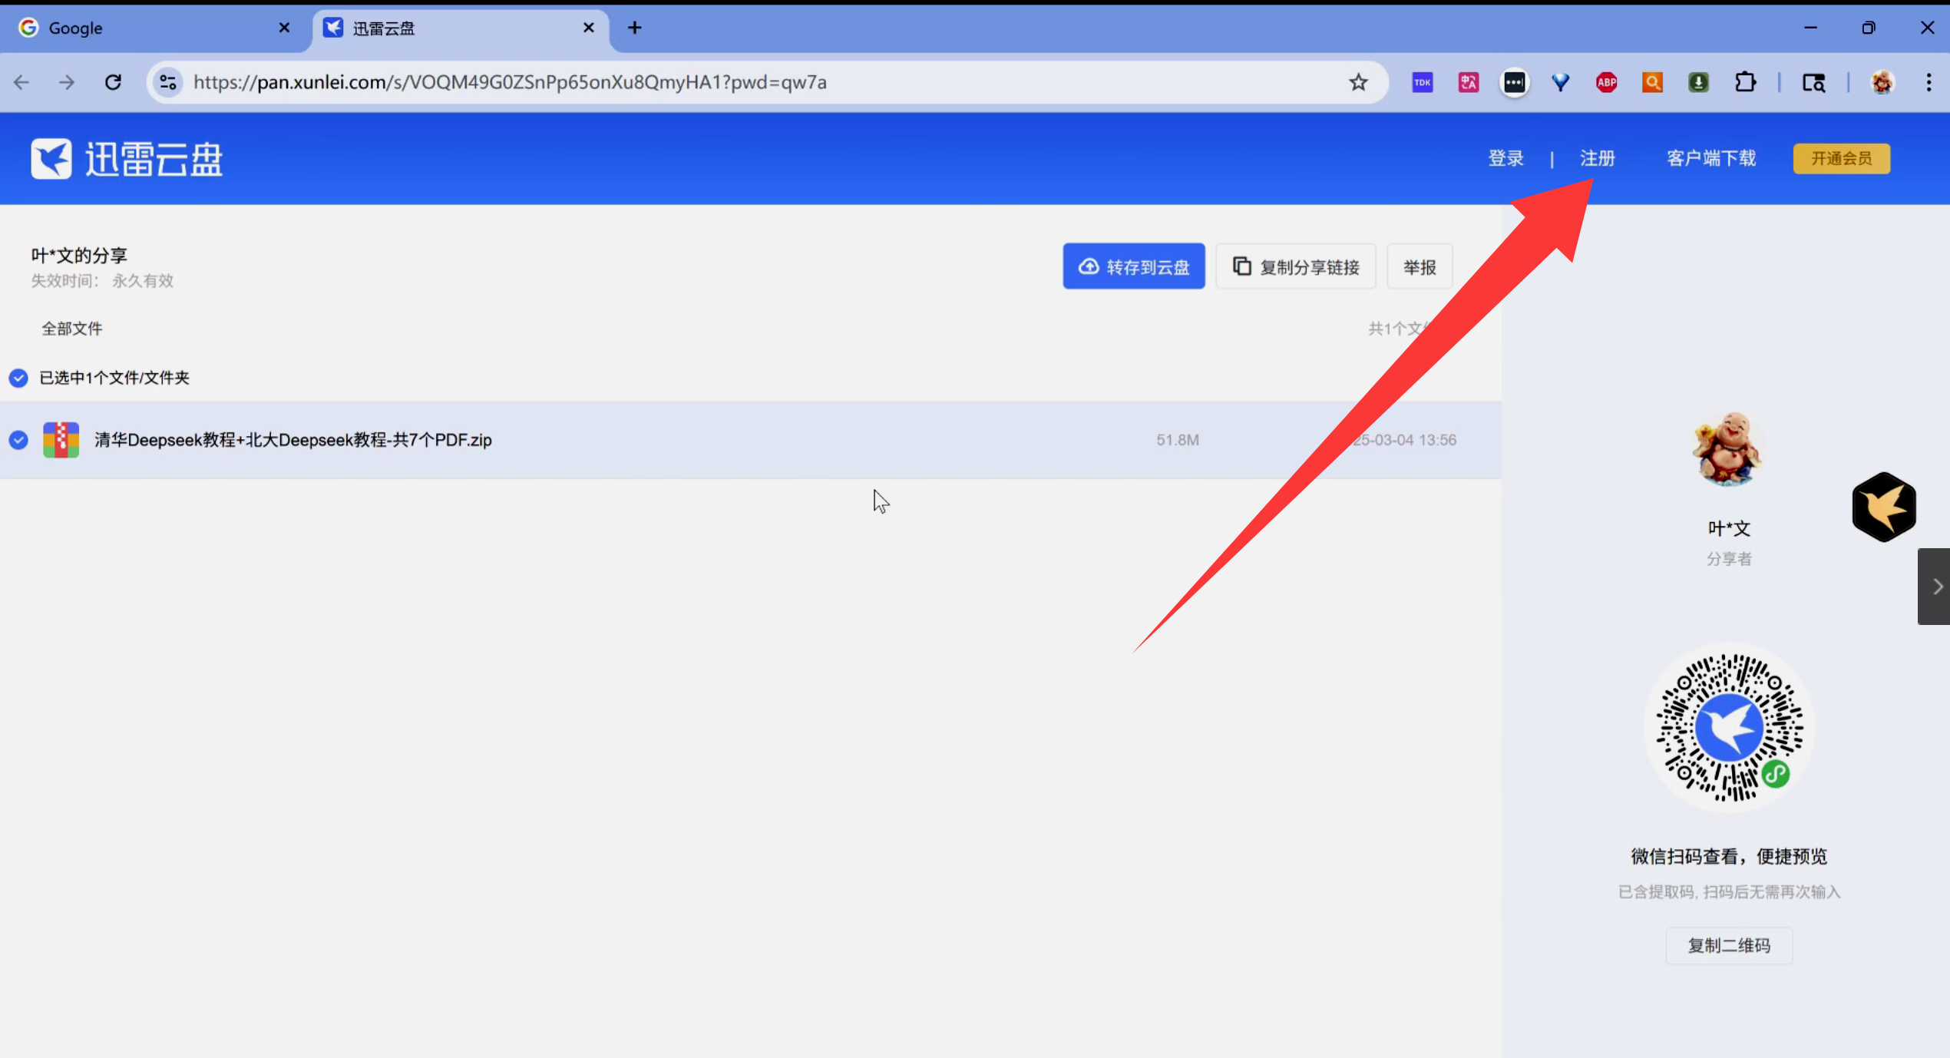1950x1058 pixels.
Task: Minimize the Chrome window
Action: [1810, 28]
